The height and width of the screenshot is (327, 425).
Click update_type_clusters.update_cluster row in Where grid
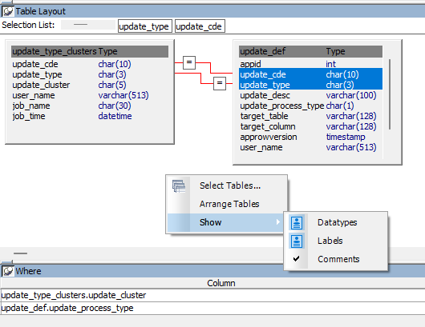pyautogui.click(x=212, y=295)
